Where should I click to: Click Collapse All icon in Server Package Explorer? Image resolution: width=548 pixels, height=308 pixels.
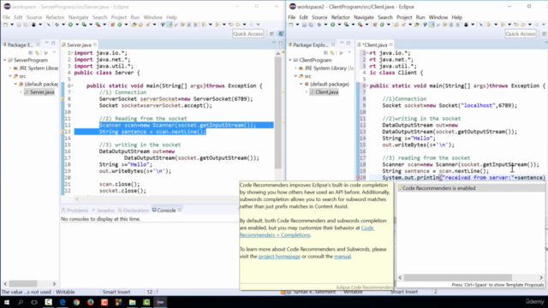(x=31, y=53)
